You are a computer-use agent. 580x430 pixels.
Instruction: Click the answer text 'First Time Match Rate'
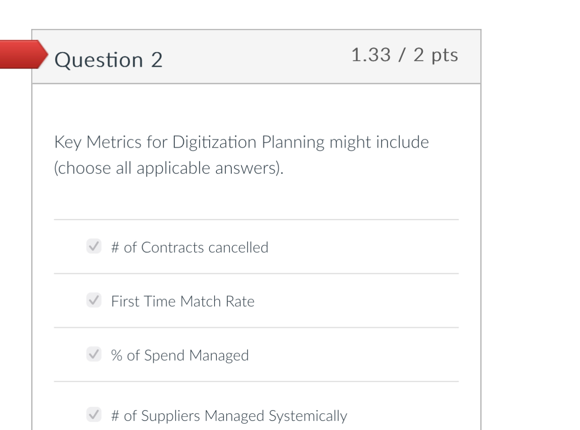pos(182,301)
